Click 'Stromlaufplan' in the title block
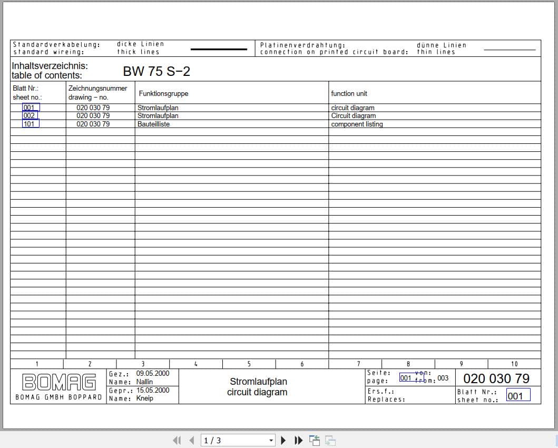 (258, 382)
